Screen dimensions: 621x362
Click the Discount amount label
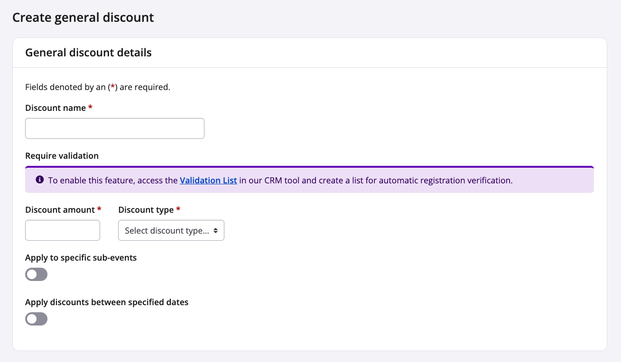(x=60, y=210)
